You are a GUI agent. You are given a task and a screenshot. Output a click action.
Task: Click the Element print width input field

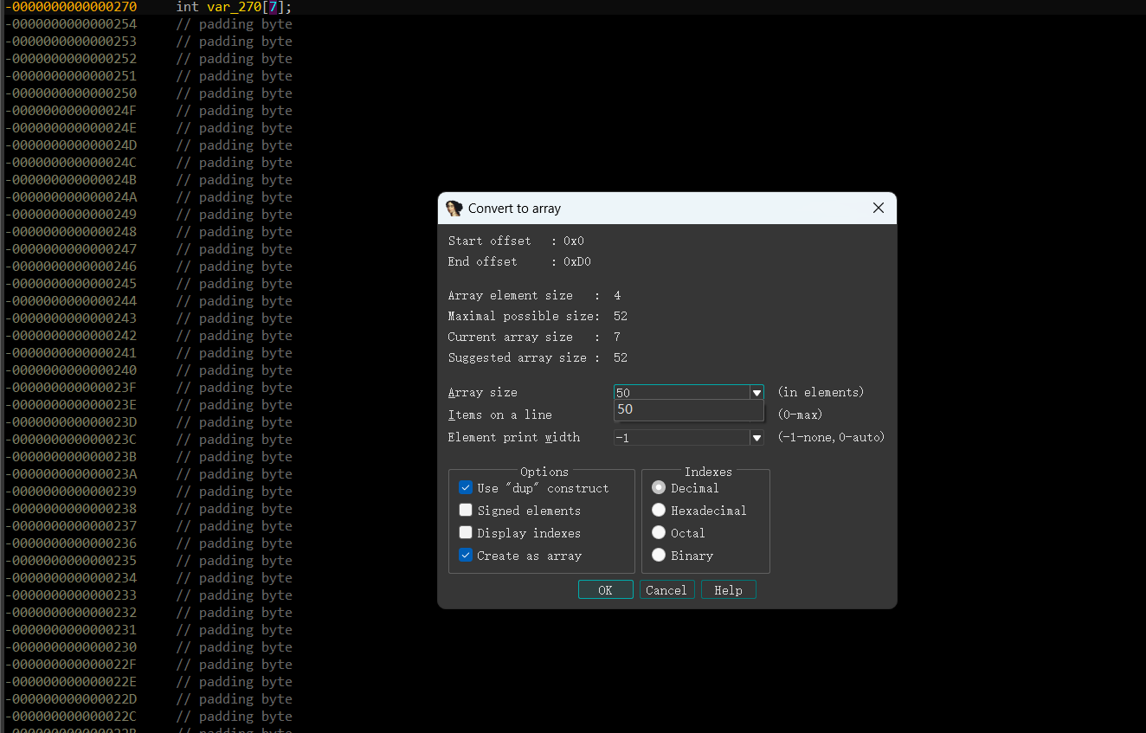coord(682,438)
